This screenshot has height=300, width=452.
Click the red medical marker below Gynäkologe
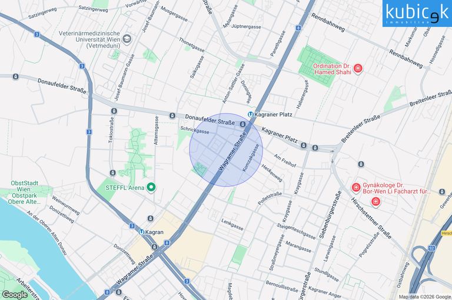[375, 202]
